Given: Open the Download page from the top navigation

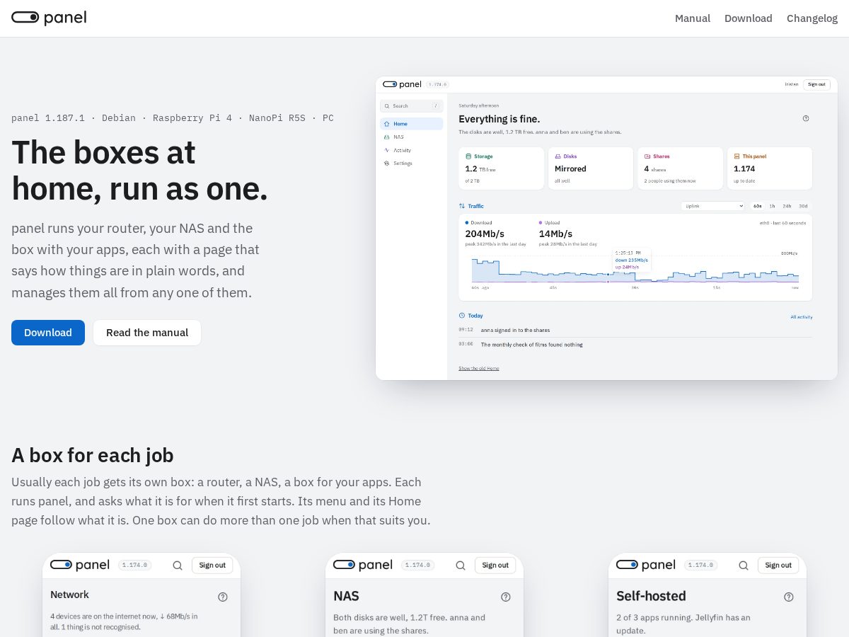Looking at the screenshot, I should point(749,18).
